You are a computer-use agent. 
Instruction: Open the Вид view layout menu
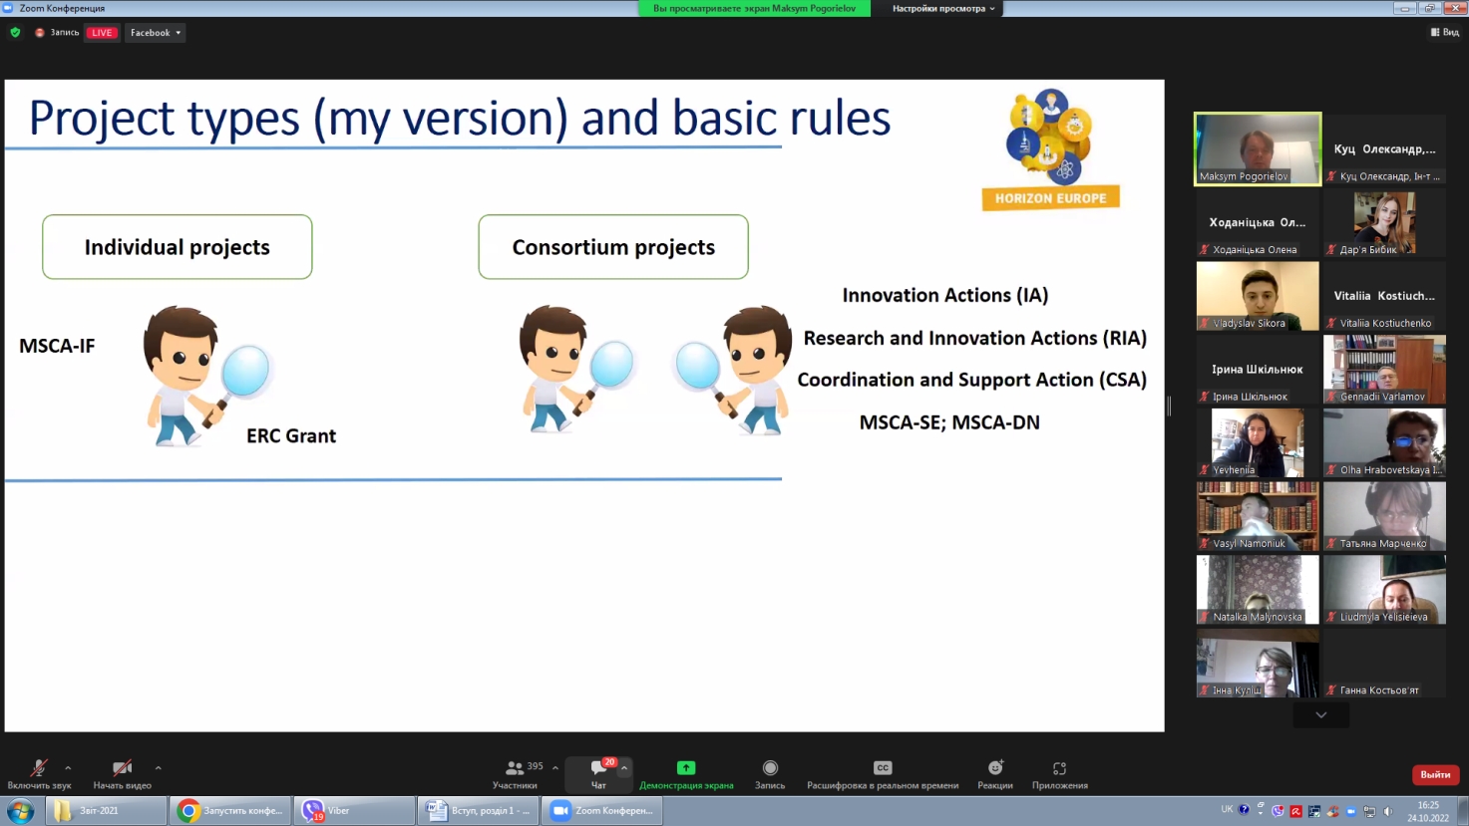point(1444,33)
